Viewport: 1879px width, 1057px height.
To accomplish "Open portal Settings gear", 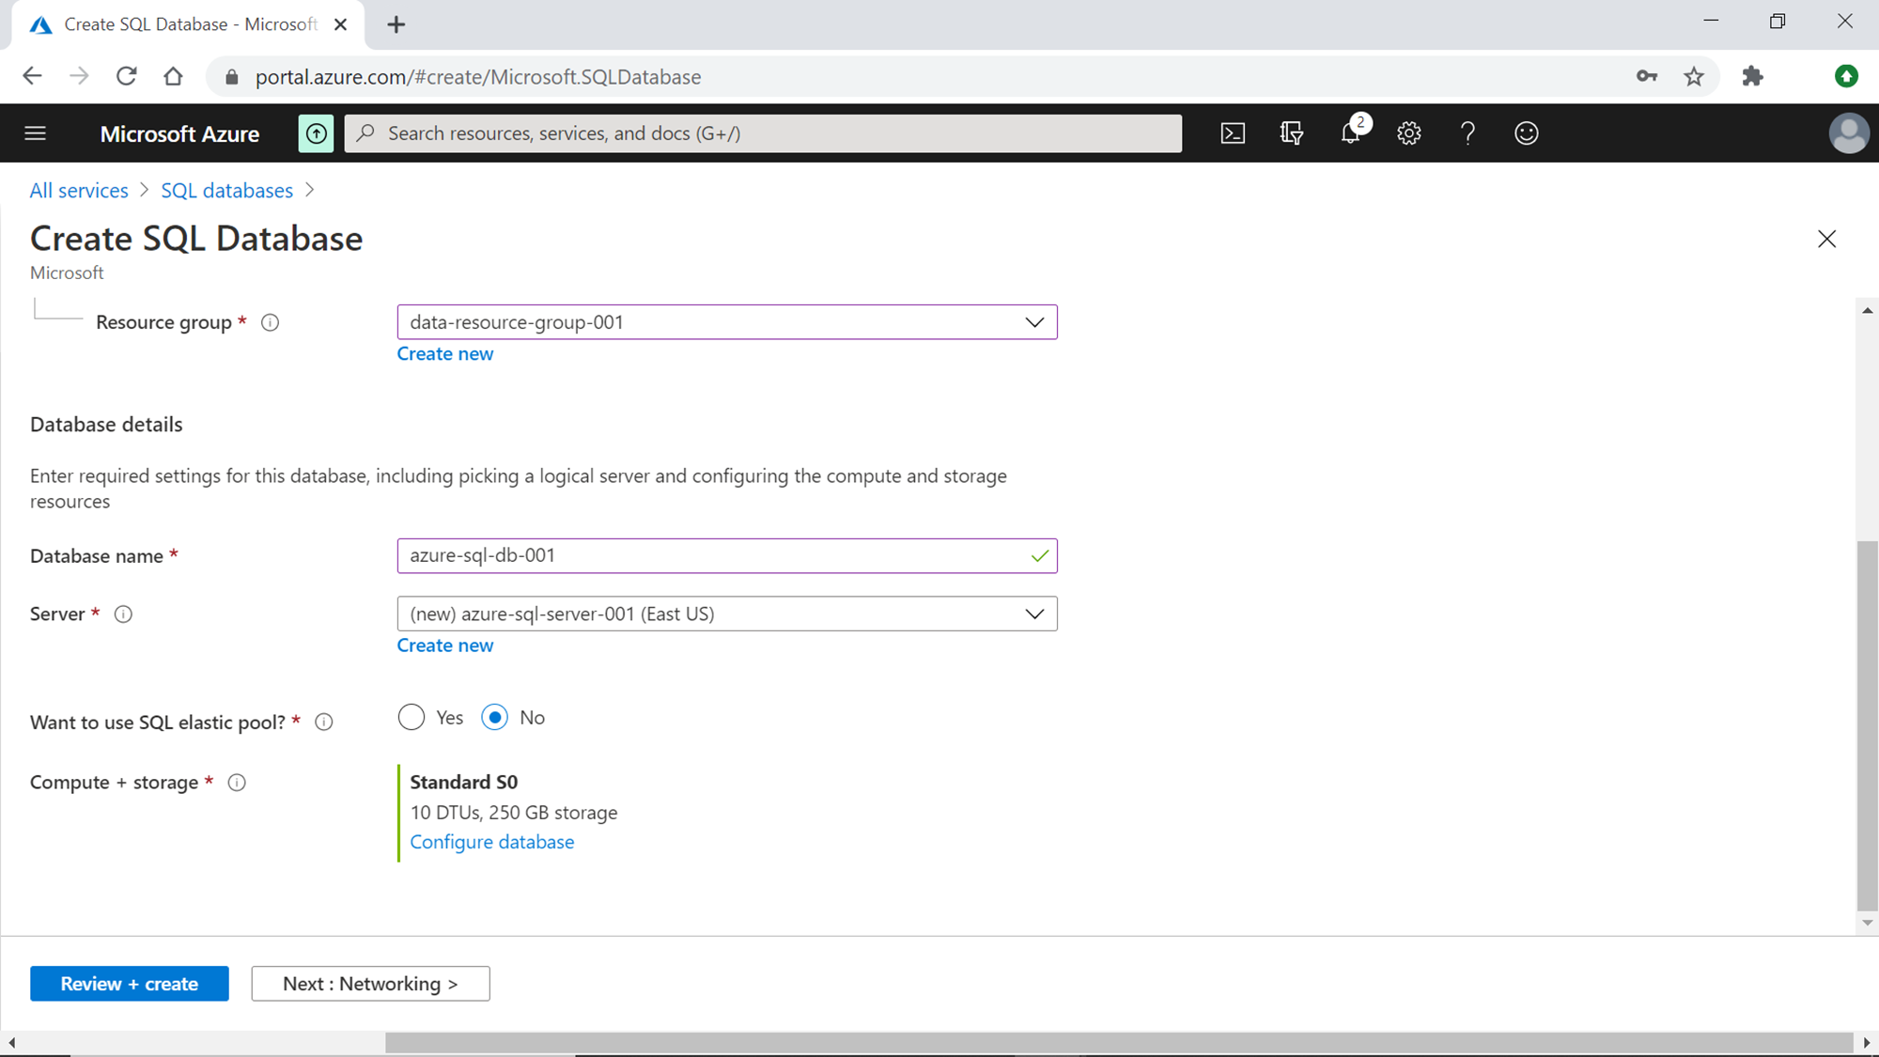I will [x=1409, y=133].
